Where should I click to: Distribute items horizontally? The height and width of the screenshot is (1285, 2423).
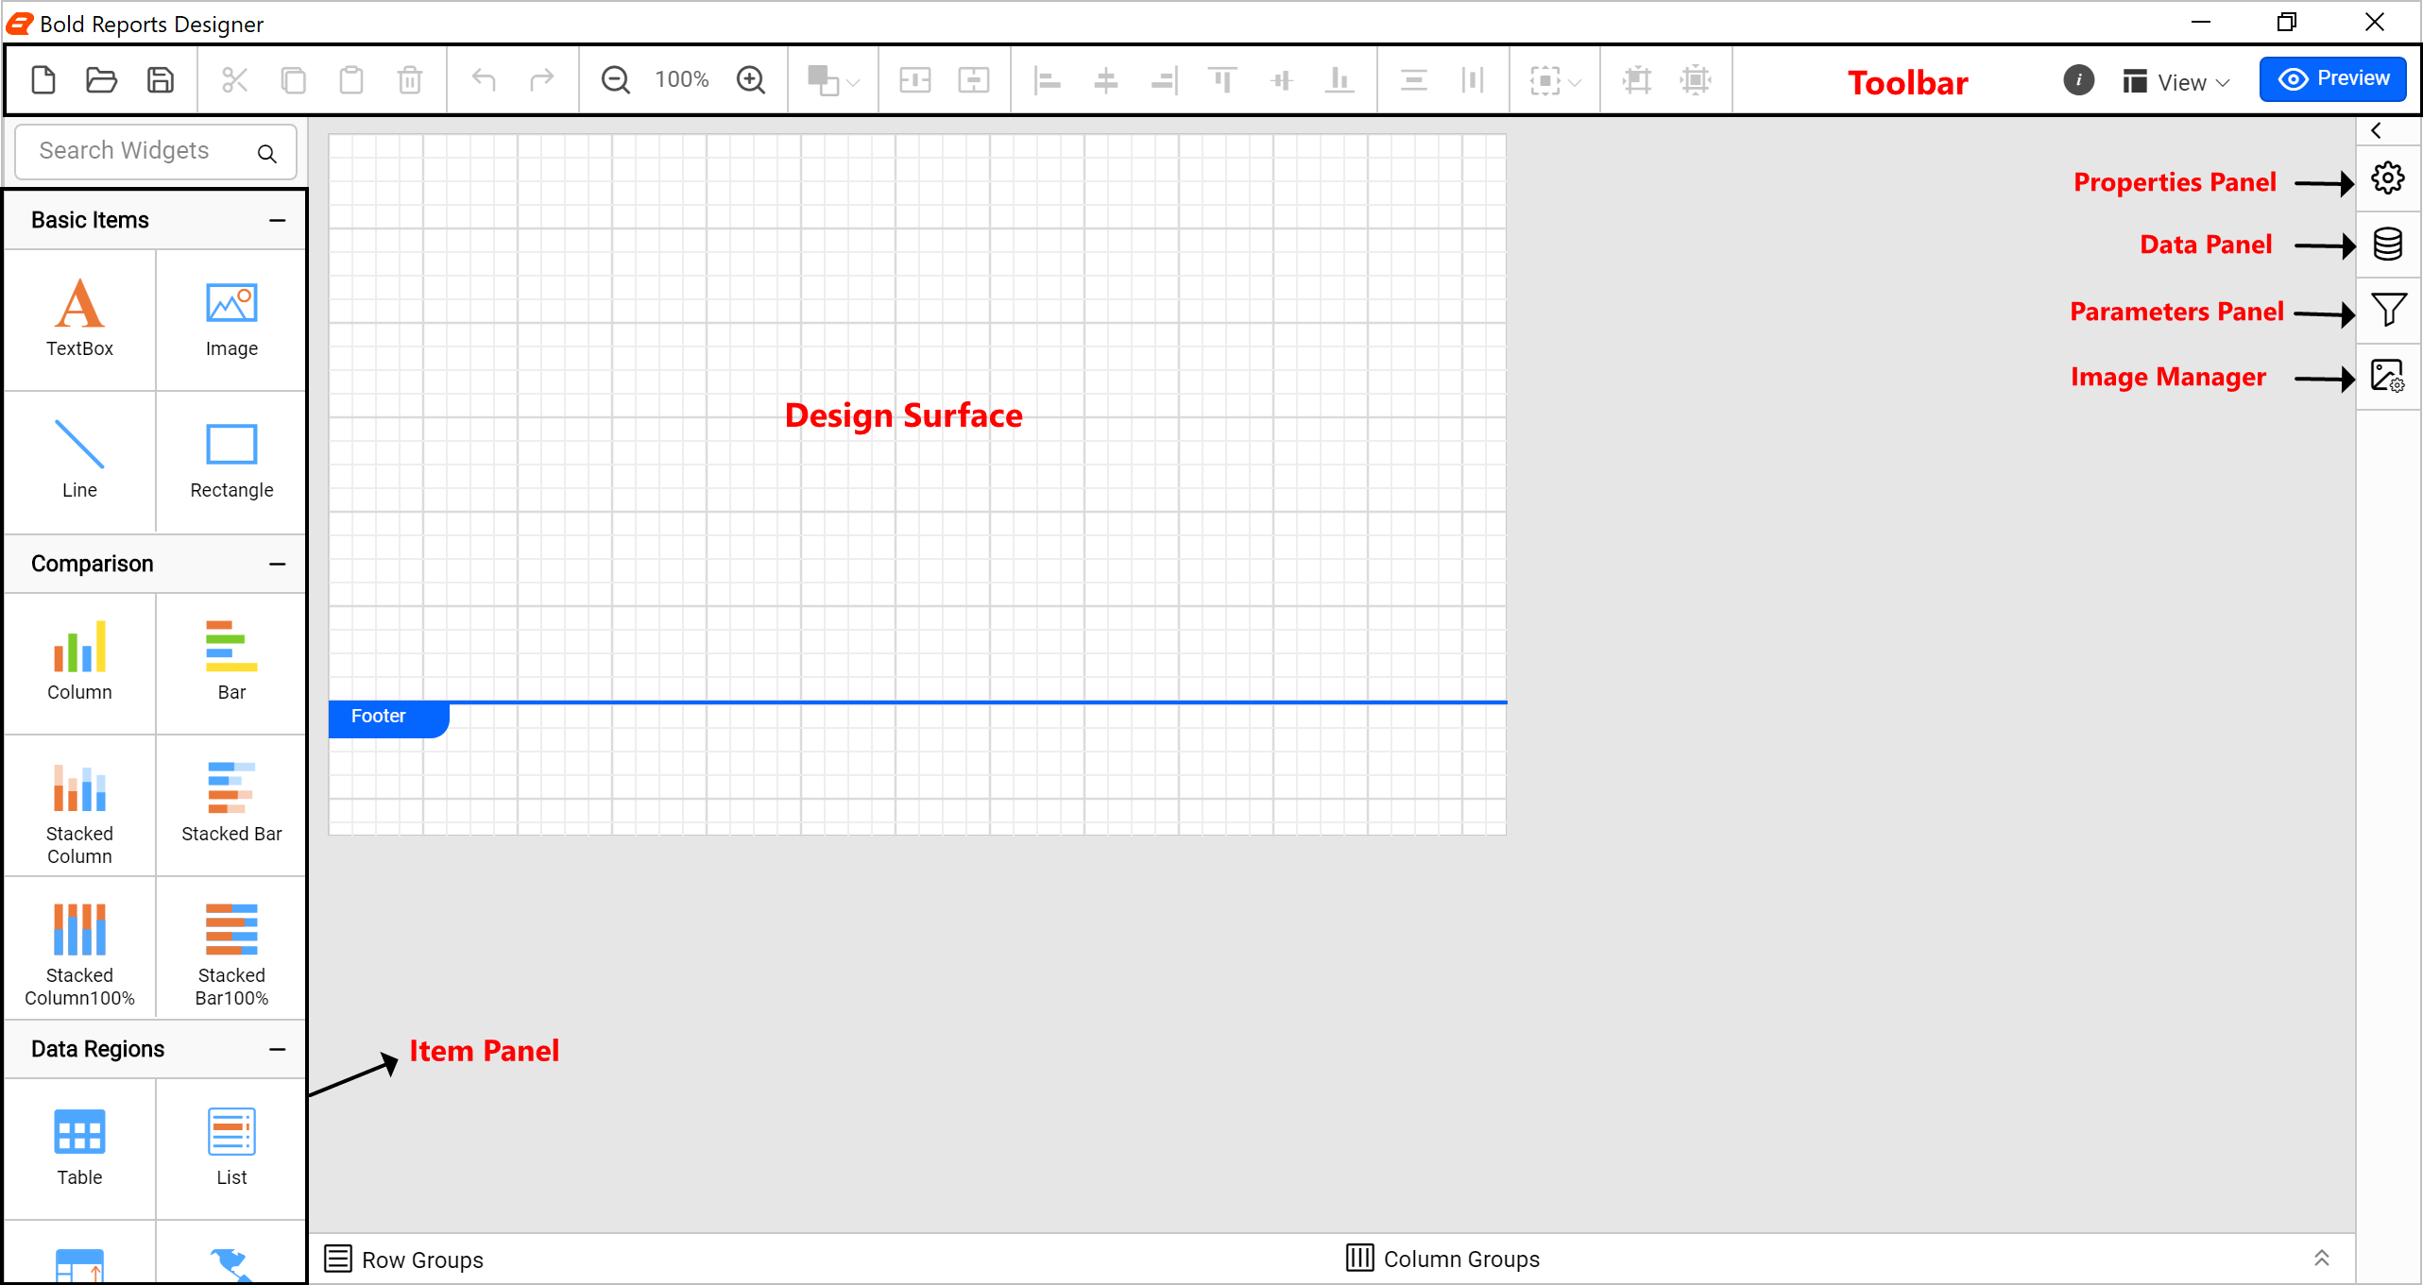click(x=1473, y=80)
